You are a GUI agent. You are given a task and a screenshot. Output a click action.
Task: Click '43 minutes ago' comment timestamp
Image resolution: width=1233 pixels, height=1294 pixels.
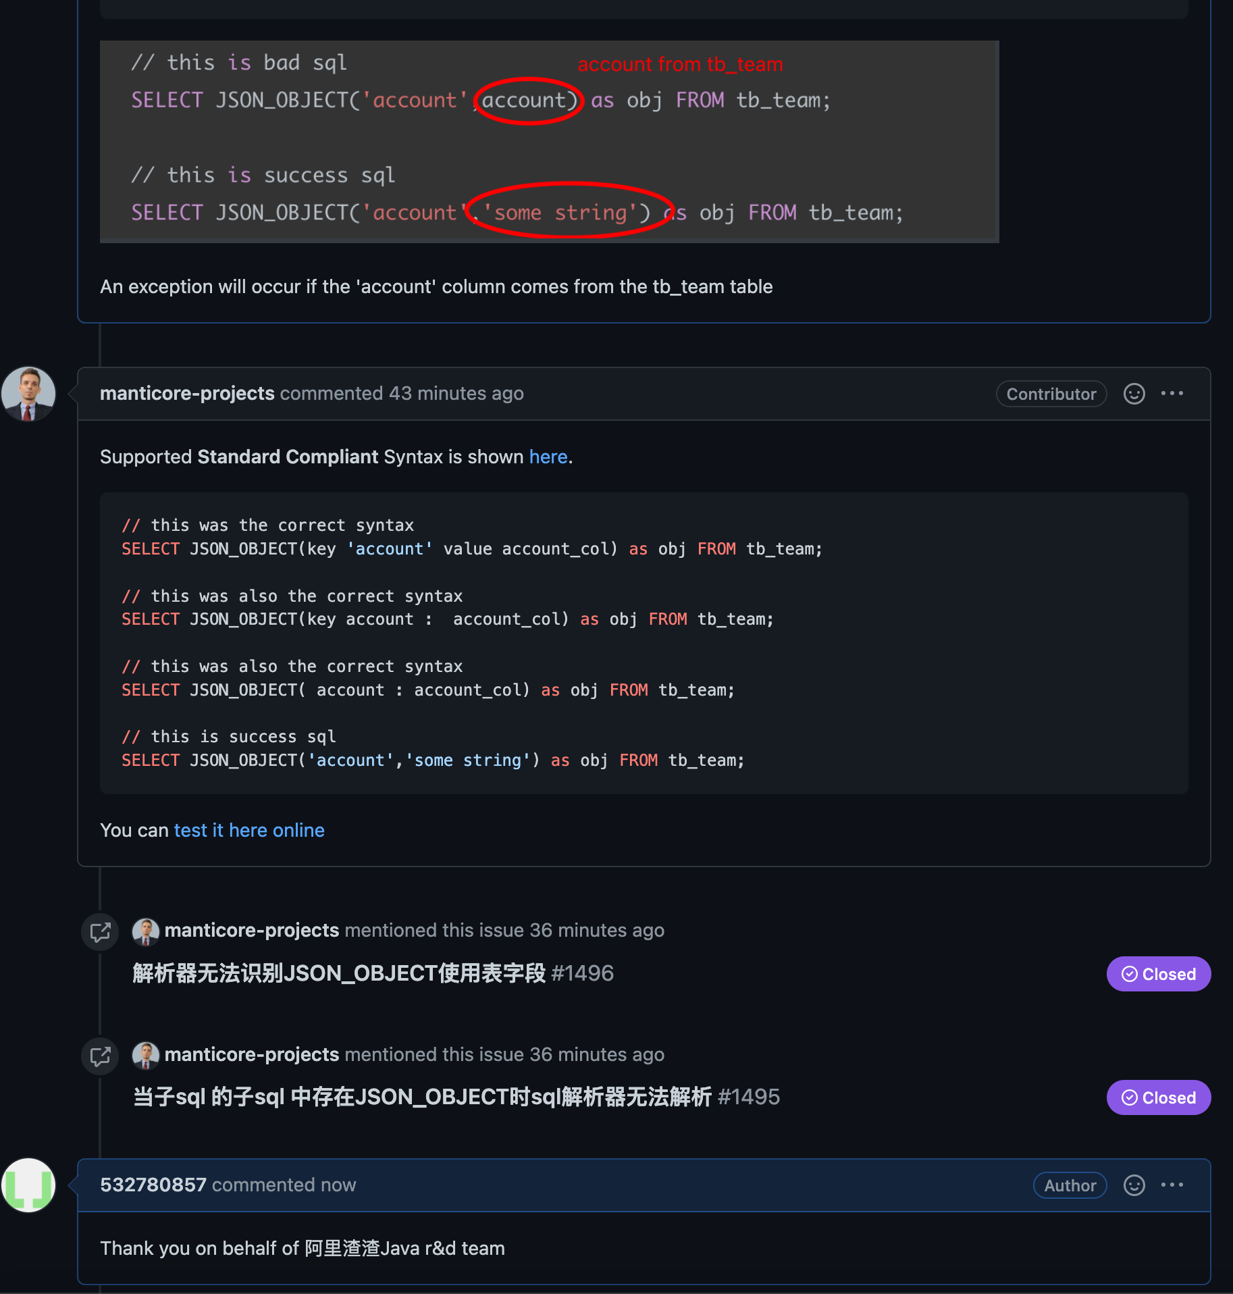456,394
